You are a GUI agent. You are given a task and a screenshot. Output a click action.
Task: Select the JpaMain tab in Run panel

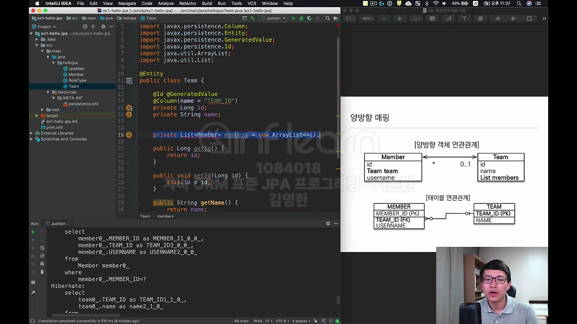58,224
